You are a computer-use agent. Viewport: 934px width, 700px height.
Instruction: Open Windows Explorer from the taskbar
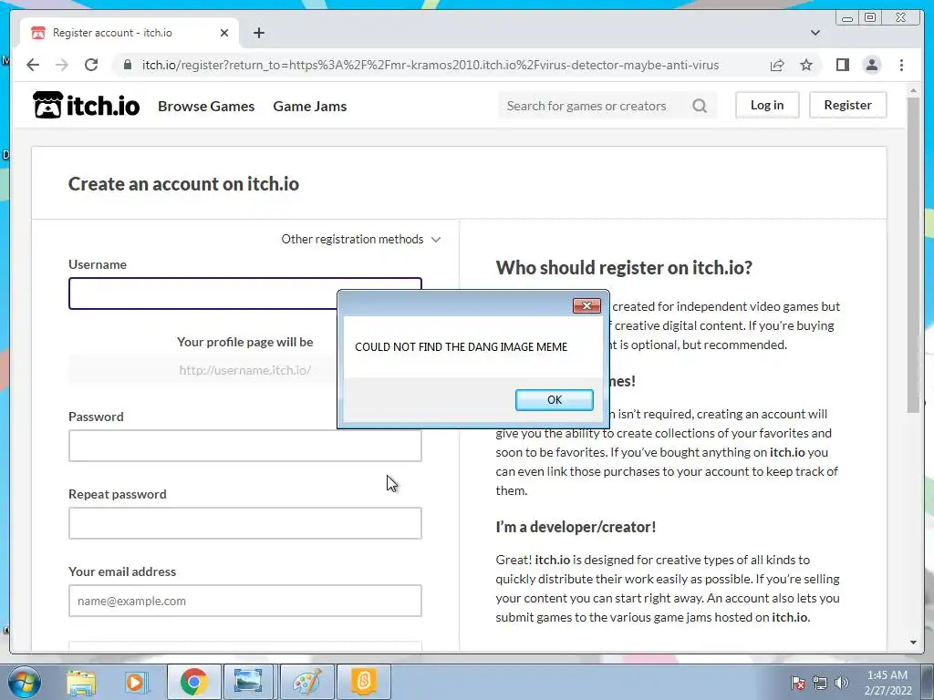click(x=81, y=682)
